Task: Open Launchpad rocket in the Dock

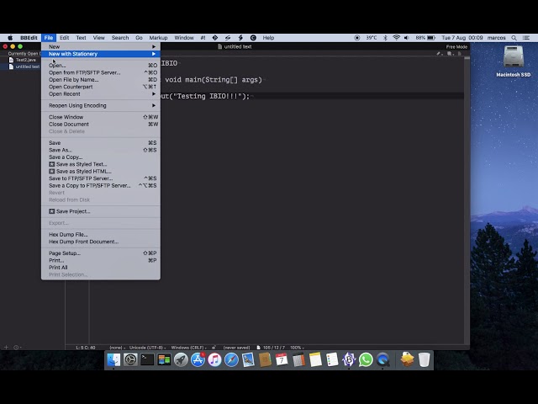Action: click(x=181, y=359)
